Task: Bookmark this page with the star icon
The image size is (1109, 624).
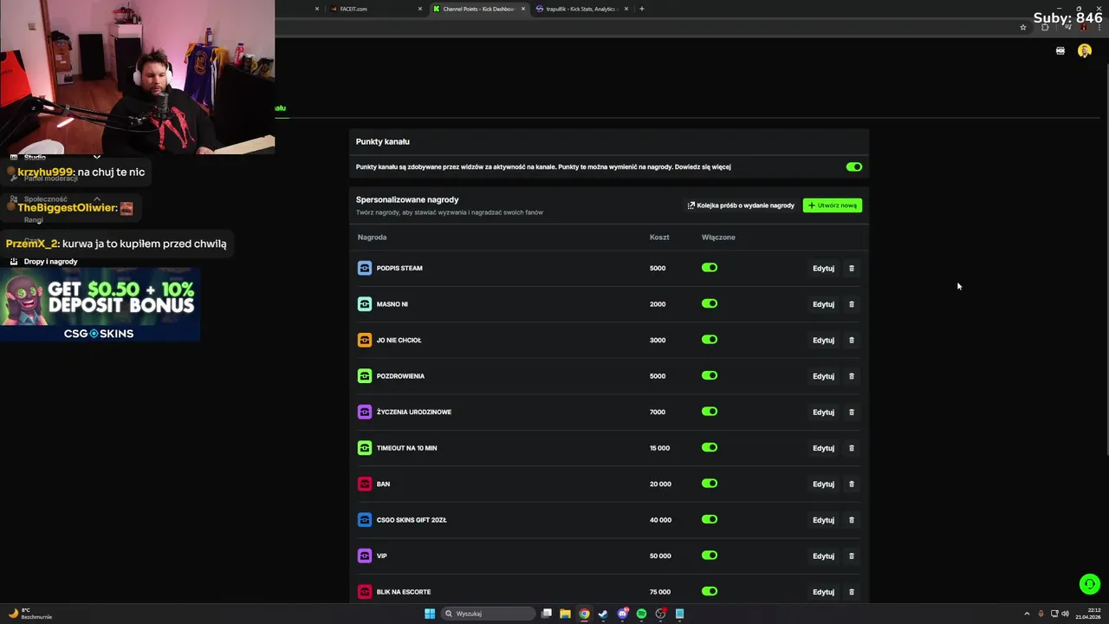Action: [x=1023, y=28]
